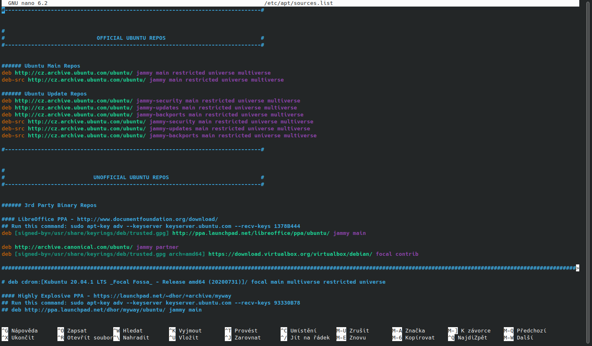The width and height of the screenshot is (592, 346).
Task: Click the ^W Hledat search shortcut
Action: 128,331
